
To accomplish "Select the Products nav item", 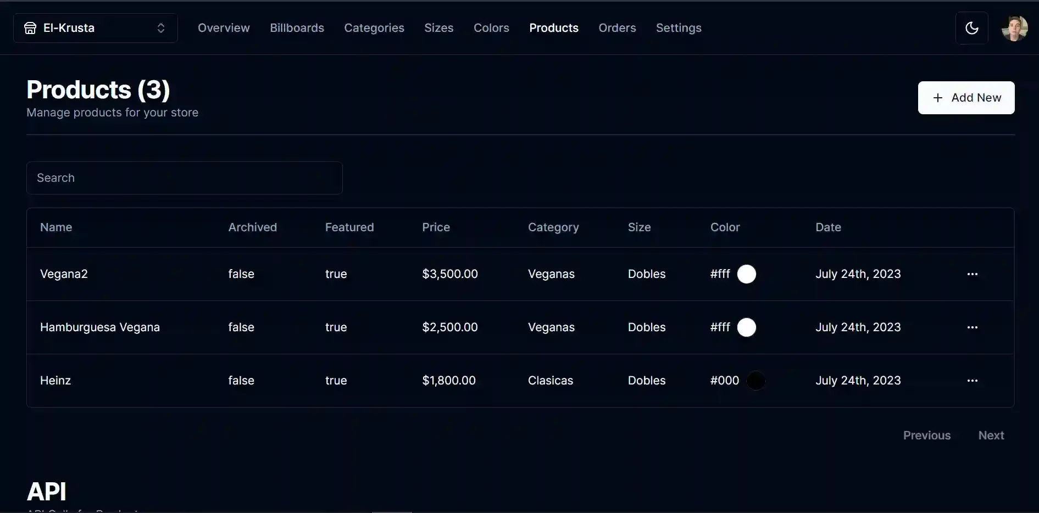I will (554, 28).
